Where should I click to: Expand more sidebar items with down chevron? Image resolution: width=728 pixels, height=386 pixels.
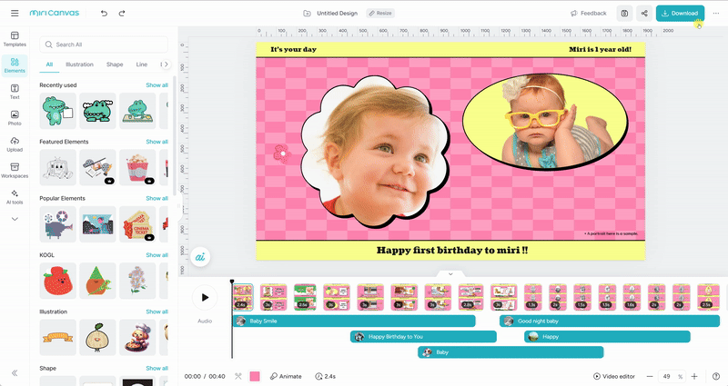coord(15,219)
